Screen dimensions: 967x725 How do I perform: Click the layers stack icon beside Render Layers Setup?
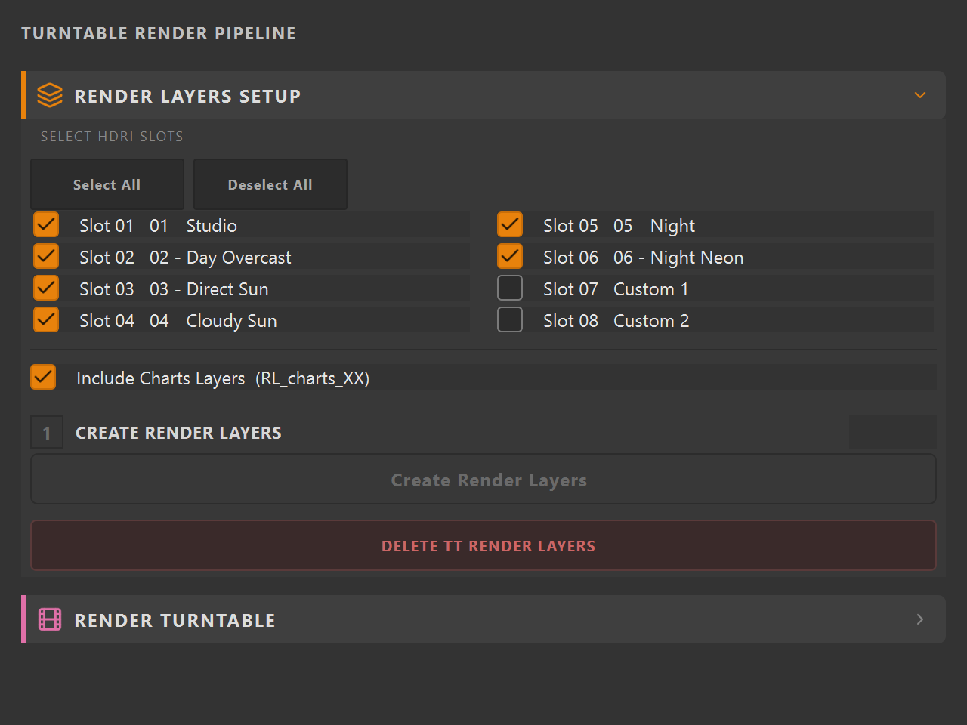[x=50, y=95]
